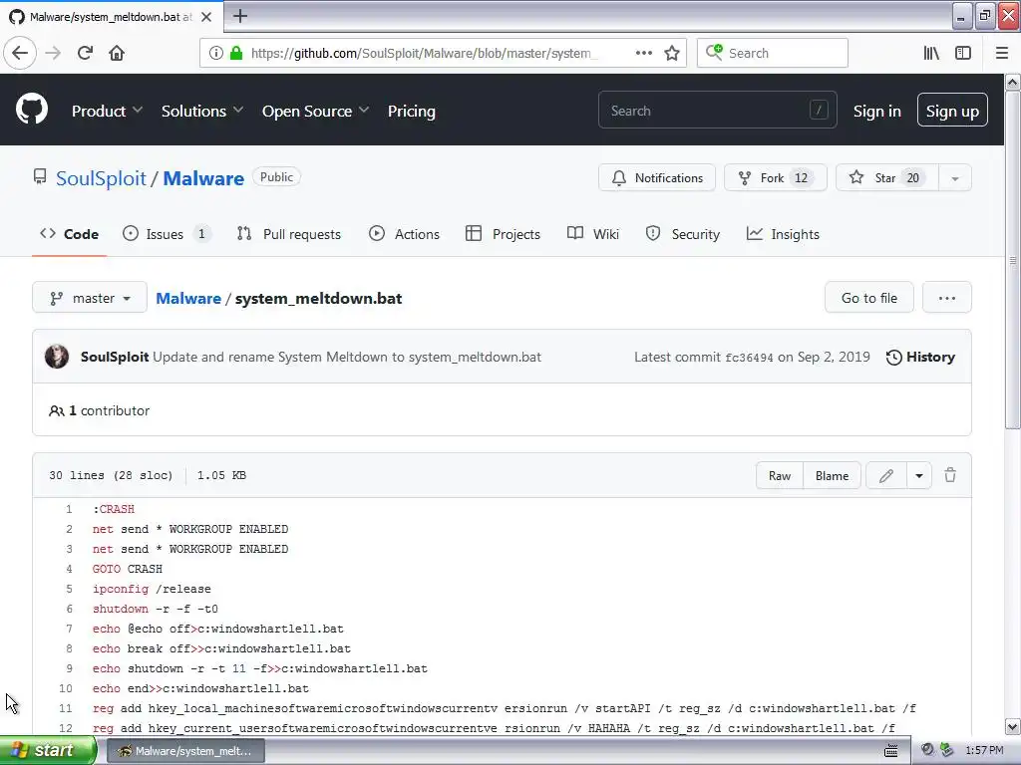Viewport: 1021px width, 765px height.
Task: Click the scrollbar up arrow
Action: (1012, 82)
